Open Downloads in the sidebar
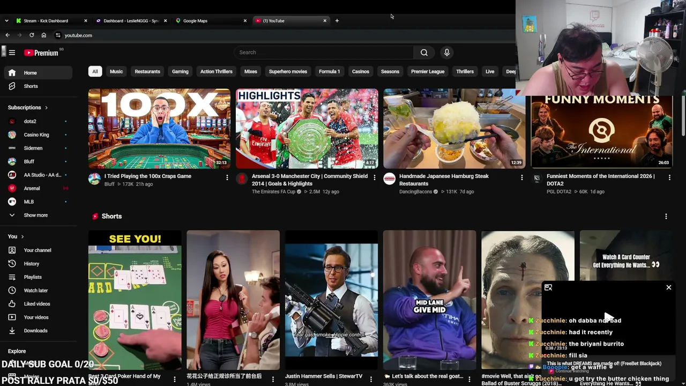 38,331
